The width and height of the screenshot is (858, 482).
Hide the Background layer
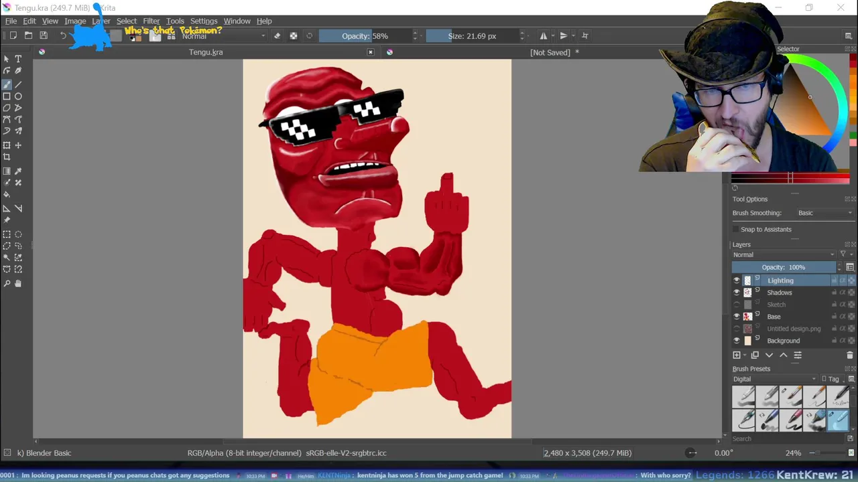click(737, 341)
